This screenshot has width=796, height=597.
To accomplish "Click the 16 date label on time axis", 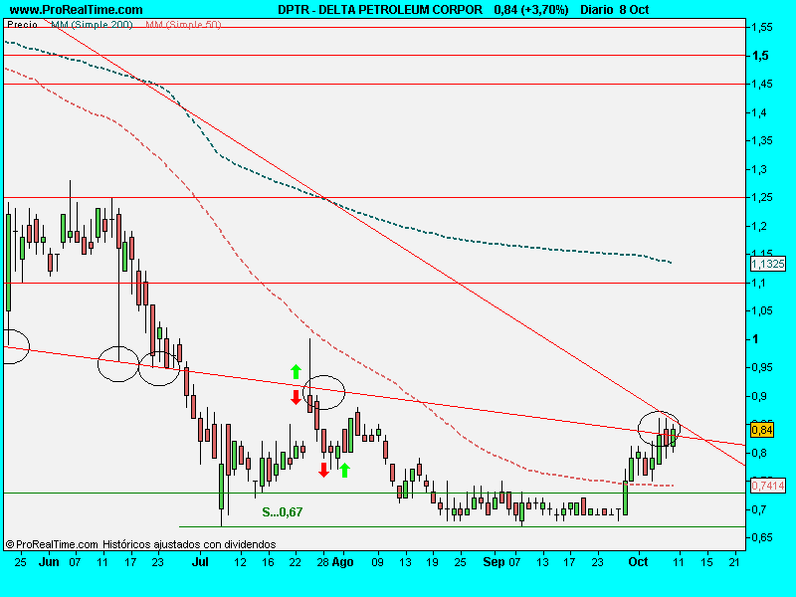I will [268, 562].
